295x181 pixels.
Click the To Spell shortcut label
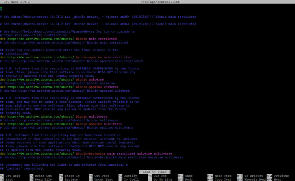click(131, 179)
